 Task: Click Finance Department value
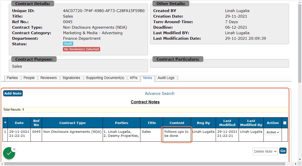82,38
